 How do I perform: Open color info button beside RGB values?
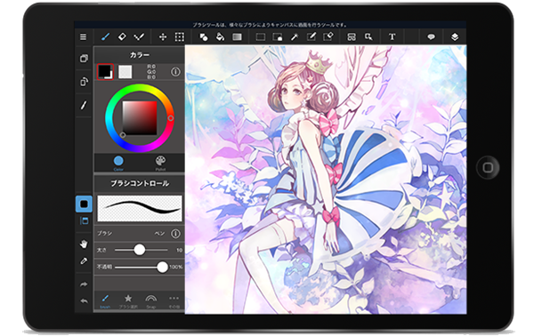tap(175, 72)
